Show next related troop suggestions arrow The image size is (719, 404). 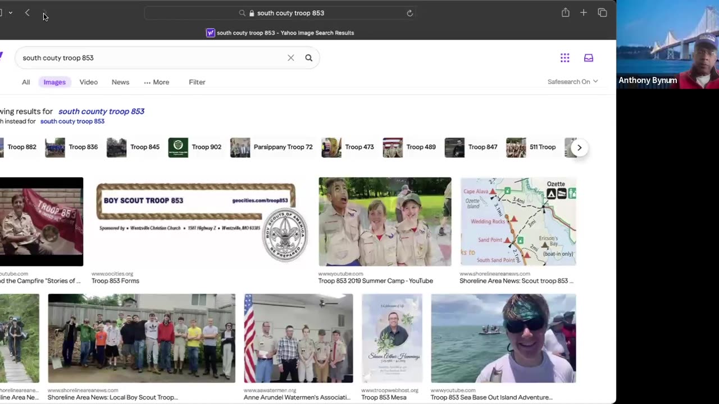pyautogui.click(x=579, y=148)
